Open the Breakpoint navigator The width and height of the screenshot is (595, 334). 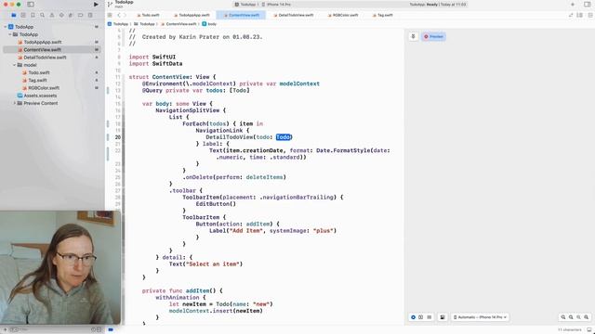[x=81, y=15]
